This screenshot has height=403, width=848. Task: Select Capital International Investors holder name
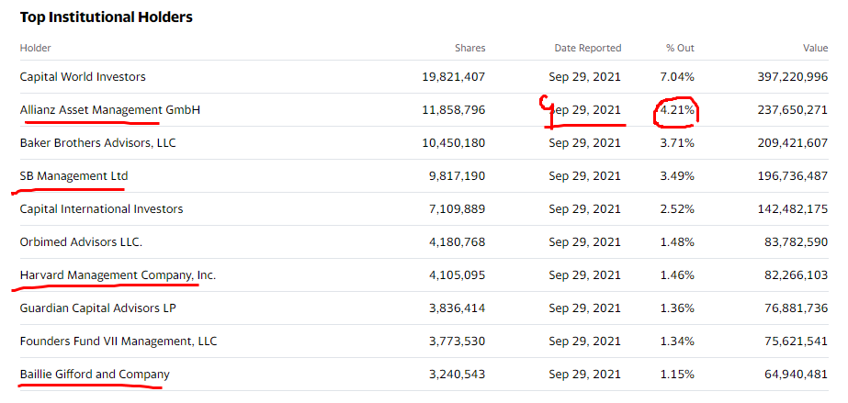pyautogui.click(x=102, y=209)
